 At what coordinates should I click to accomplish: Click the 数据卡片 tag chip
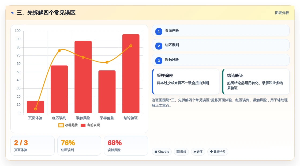(x=218, y=152)
